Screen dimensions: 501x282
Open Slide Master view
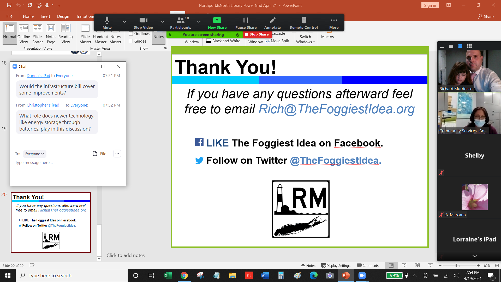[x=85, y=33]
